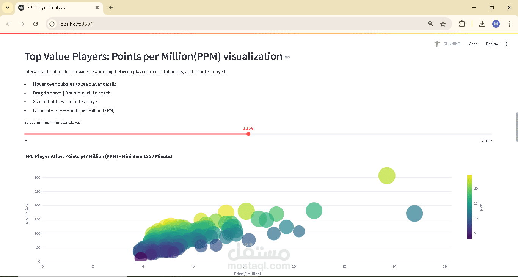Open a new browser tab
Image resolution: width=518 pixels, height=277 pixels.
[x=111, y=8]
